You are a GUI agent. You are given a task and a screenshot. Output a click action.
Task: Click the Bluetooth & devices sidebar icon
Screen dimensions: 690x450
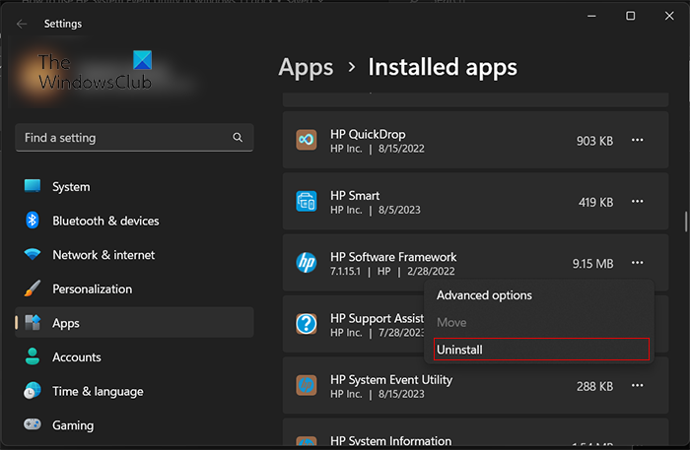pos(33,221)
